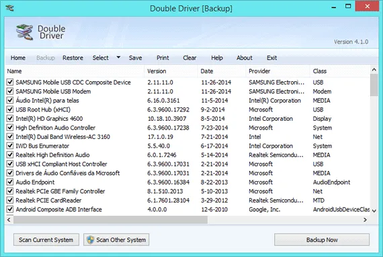Uncheck SAMSUNG Mobile USB CDC Composite Device

[x=10, y=82]
